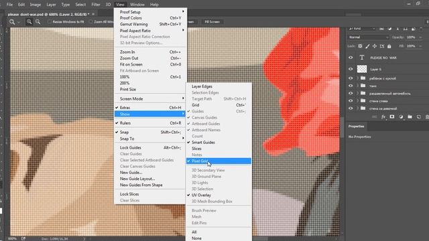Select the Zoom In magnifier icon

click(x=29, y=22)
